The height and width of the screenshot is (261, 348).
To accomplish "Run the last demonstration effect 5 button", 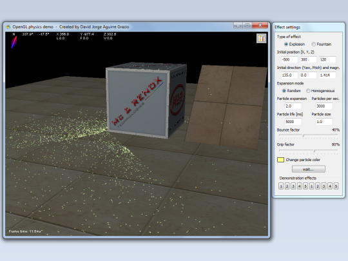I will coord(336,186).
